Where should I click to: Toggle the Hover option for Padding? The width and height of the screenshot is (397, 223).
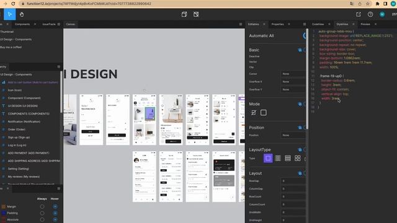[x=55, y=213]
